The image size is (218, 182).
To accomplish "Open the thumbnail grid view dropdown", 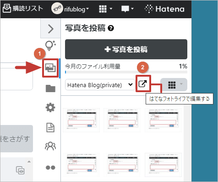I will [174, 85].
